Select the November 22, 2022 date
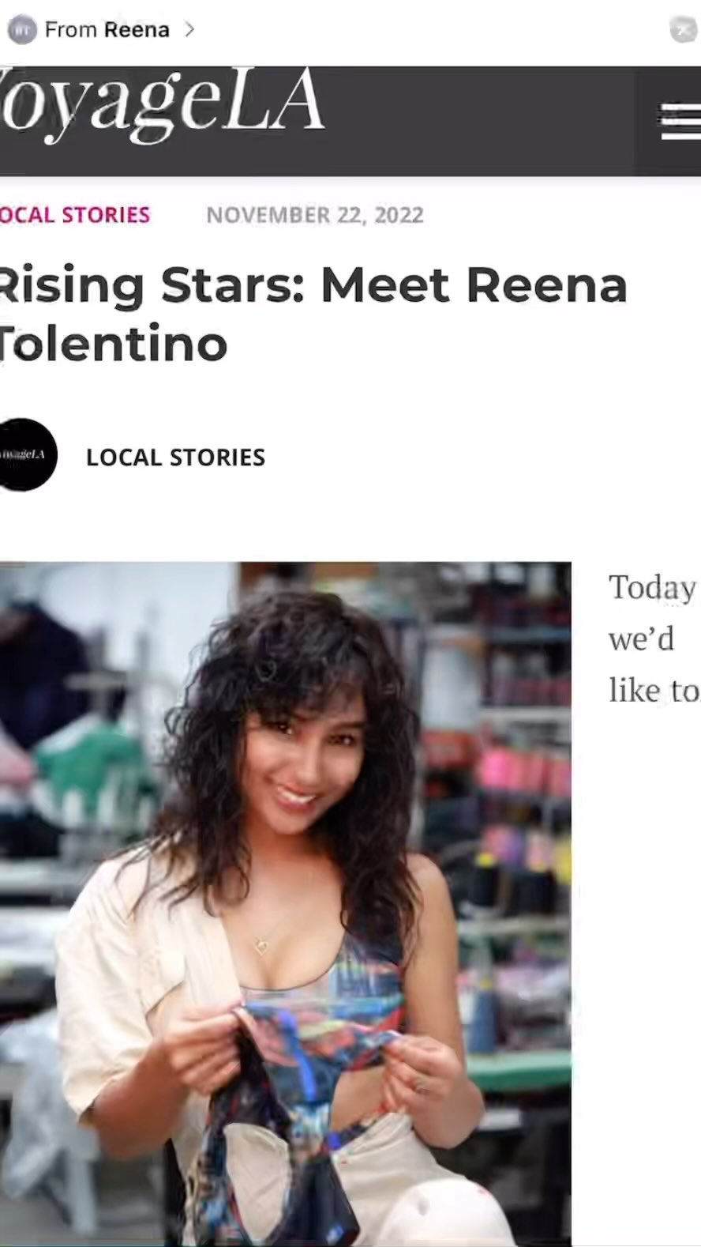701x1247 pixels. click(315, 215)
